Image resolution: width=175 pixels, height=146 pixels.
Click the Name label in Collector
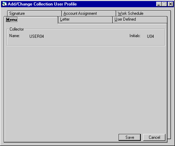coord(14,36)
